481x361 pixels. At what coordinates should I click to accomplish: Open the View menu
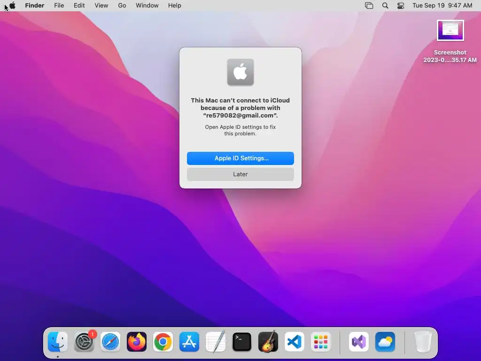(101, 6)
